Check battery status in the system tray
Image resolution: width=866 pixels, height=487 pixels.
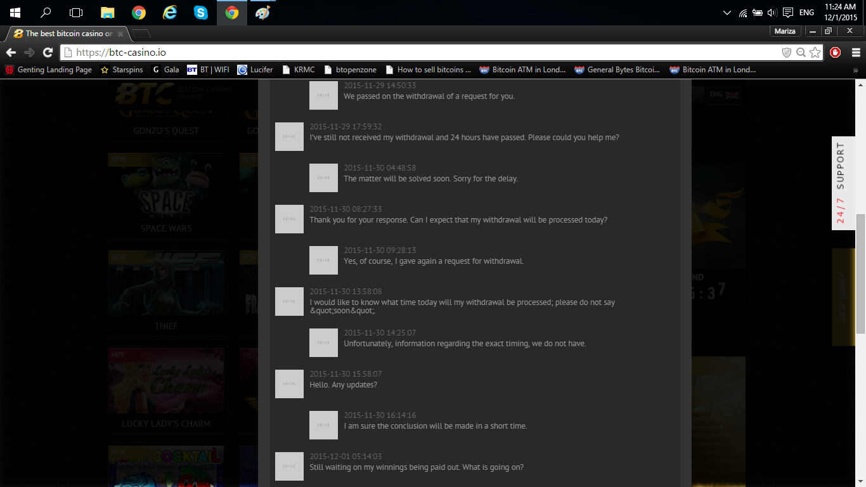click(x=758, y=13)
